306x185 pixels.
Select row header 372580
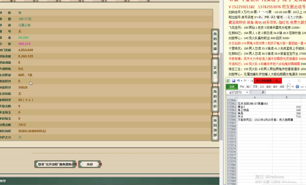tap(232, 165)
